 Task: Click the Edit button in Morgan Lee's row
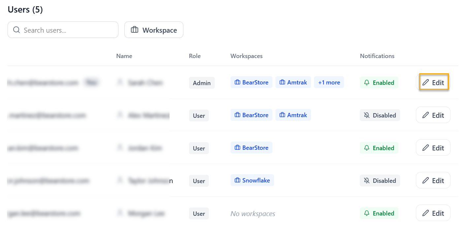433,213
